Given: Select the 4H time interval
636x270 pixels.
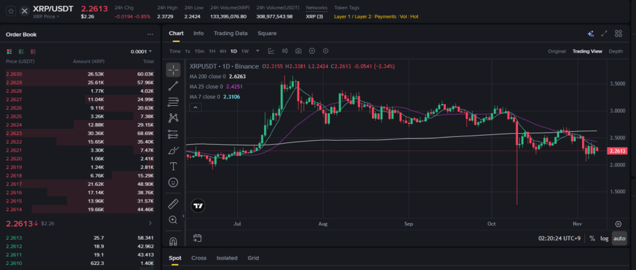Looking at the screenshot, I should tap(222, 51).
